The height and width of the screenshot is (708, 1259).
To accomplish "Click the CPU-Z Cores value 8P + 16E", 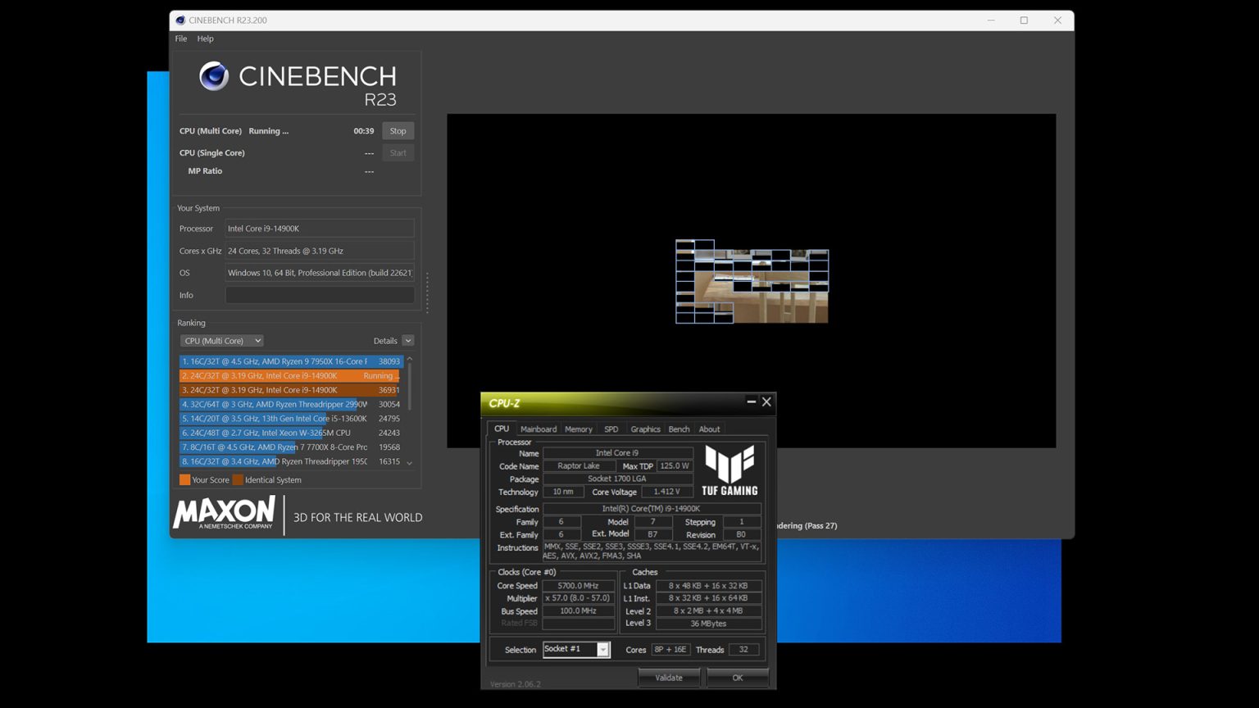I will pos(670,650).
